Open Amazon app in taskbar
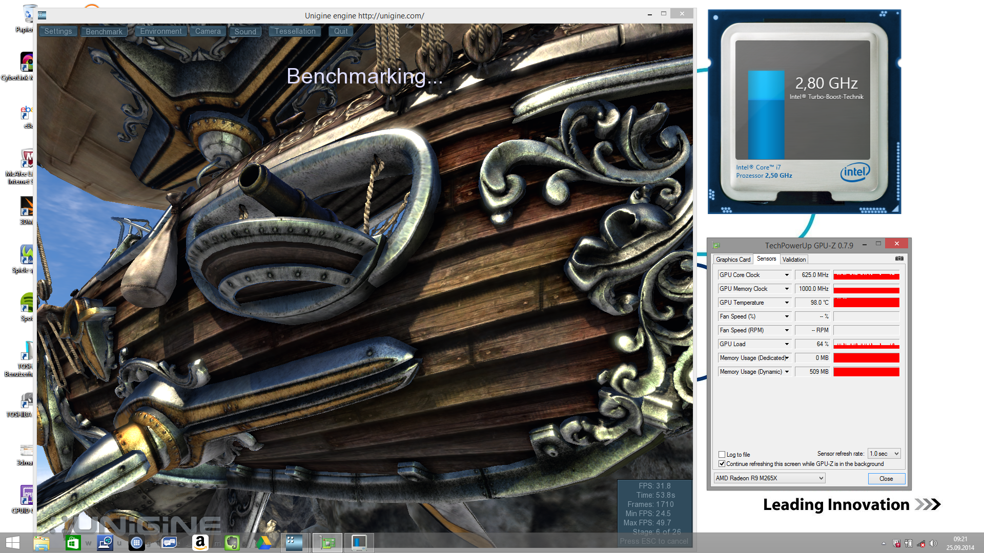984x553 pixels. coord(200,543)
